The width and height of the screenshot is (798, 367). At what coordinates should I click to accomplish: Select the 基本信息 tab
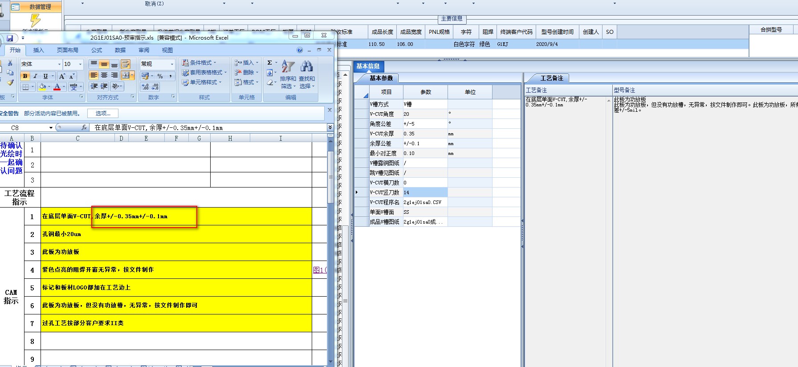(368, 66)
